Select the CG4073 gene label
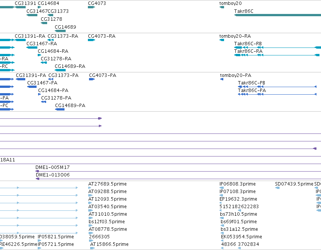 [x=97, y=3]
